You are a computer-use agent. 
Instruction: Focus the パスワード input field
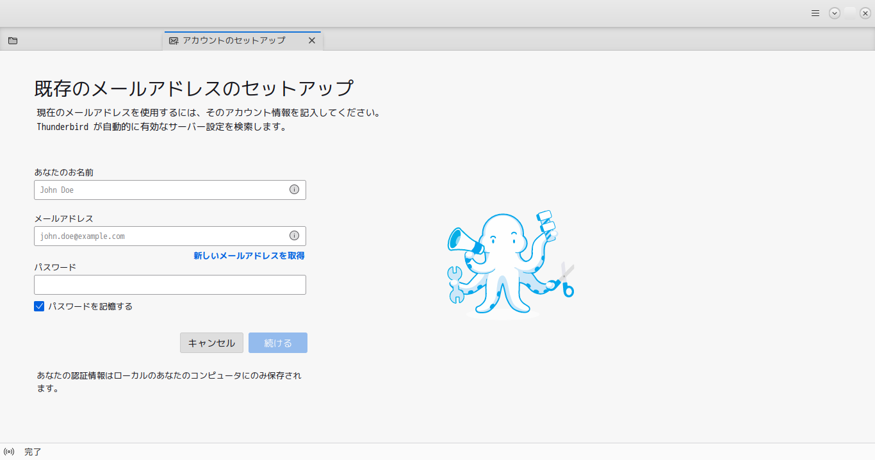pyautogui.click(x=170, y=284)
